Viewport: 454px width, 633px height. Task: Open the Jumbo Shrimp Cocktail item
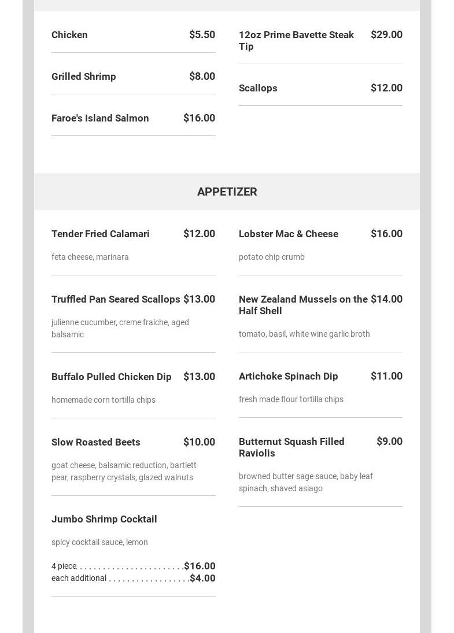(104, 519)
